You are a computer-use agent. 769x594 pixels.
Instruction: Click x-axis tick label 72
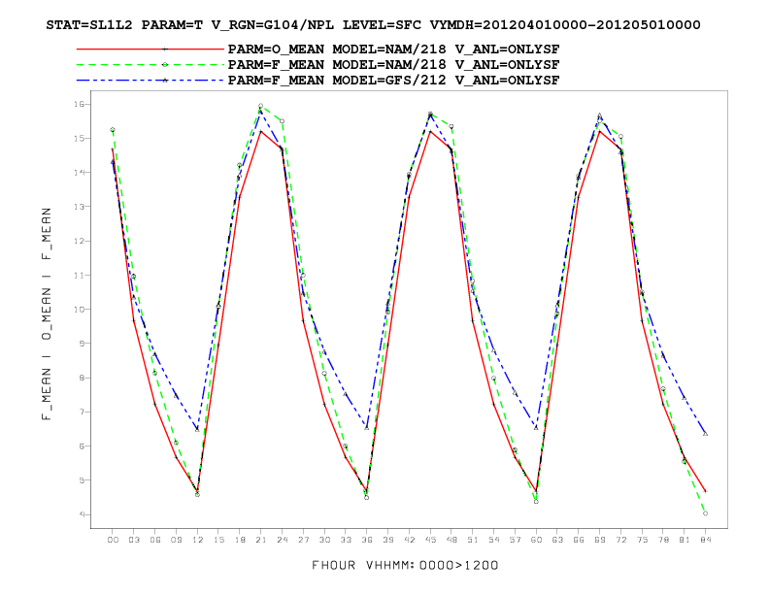pos(620,540)
